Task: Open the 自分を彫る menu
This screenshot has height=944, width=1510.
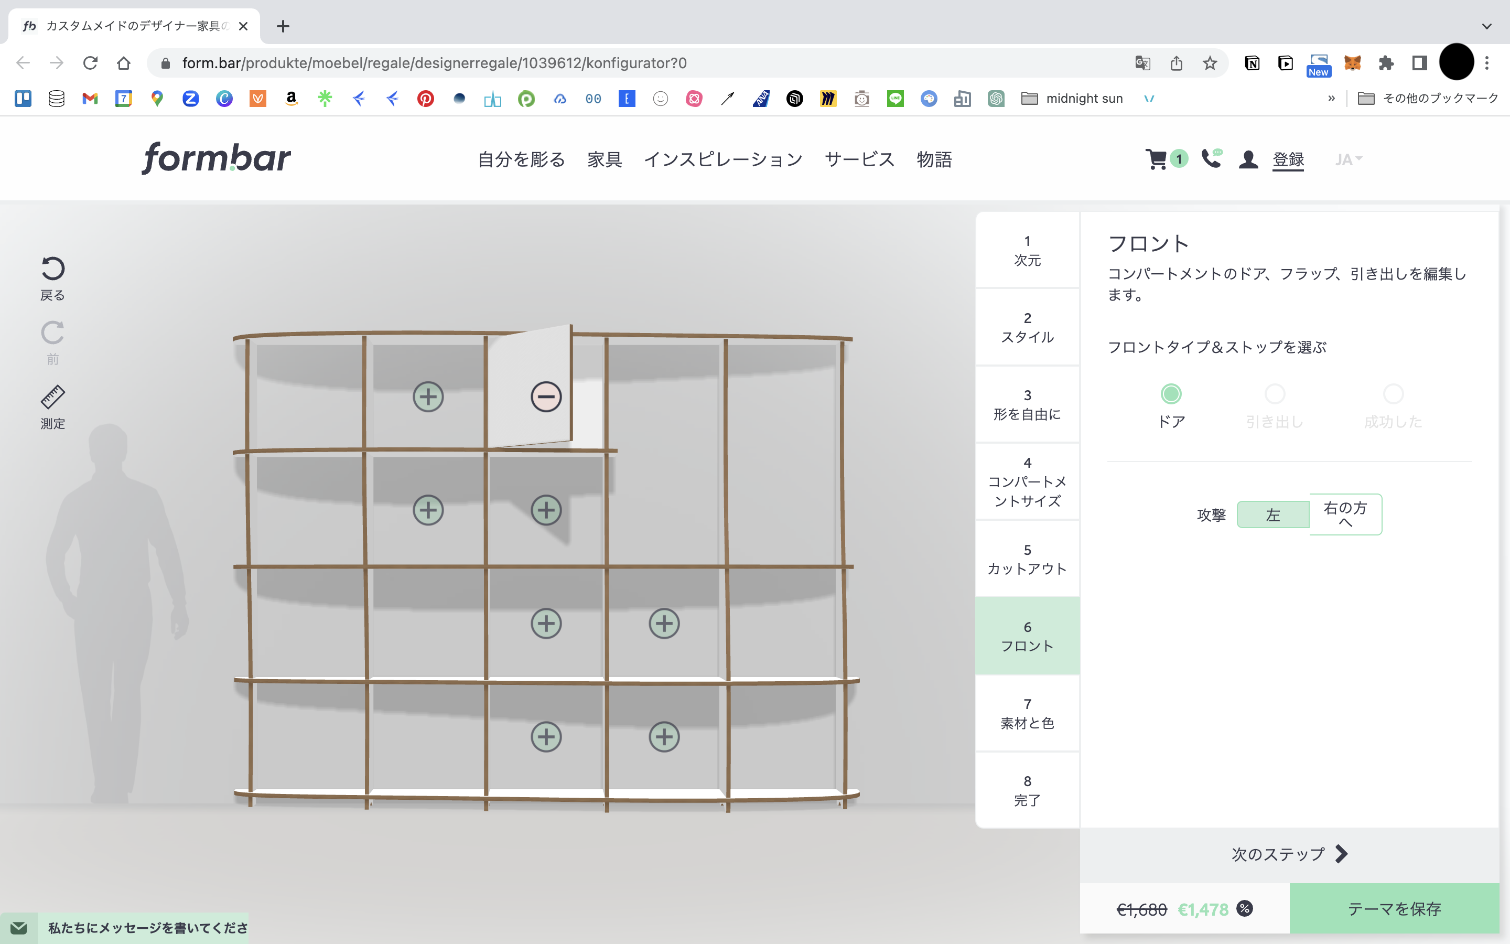Action: pyautogui.click(x=521, y=159)
